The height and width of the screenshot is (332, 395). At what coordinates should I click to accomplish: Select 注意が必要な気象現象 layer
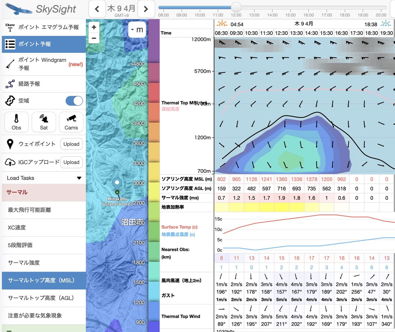[x=44, y=315]
